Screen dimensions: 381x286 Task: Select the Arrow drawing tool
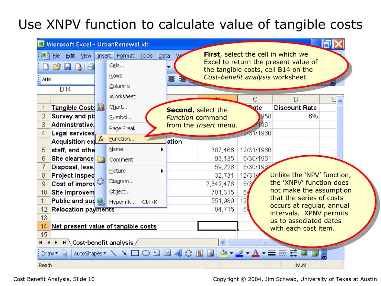[x=124, y=253]
